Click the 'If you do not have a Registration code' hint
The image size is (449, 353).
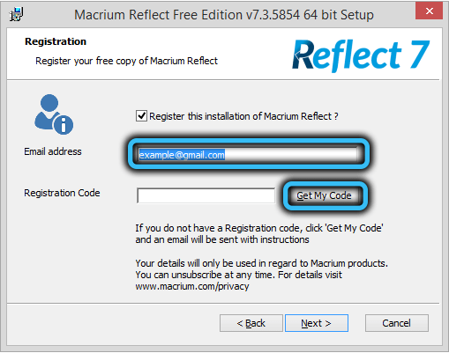point(259,234)
